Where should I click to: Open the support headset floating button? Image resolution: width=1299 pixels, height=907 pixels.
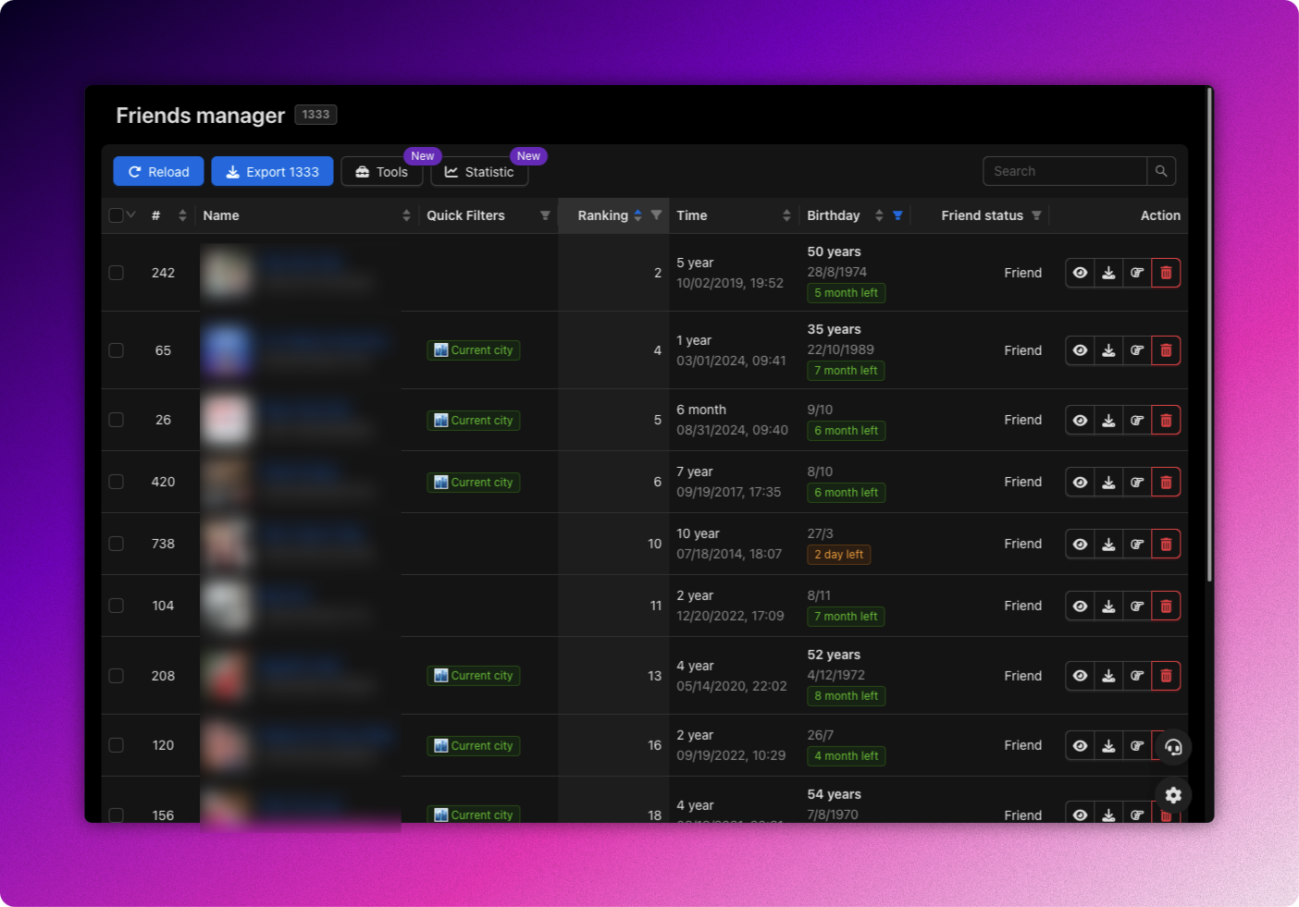(1173, 747)
